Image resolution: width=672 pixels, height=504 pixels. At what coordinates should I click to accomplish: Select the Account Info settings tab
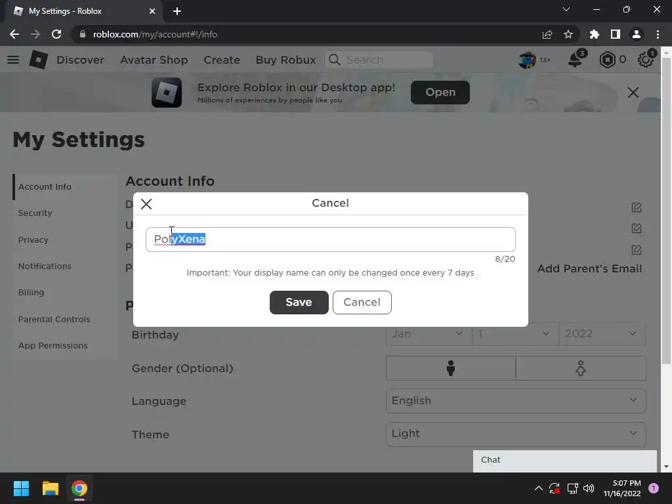click(64, 187)
